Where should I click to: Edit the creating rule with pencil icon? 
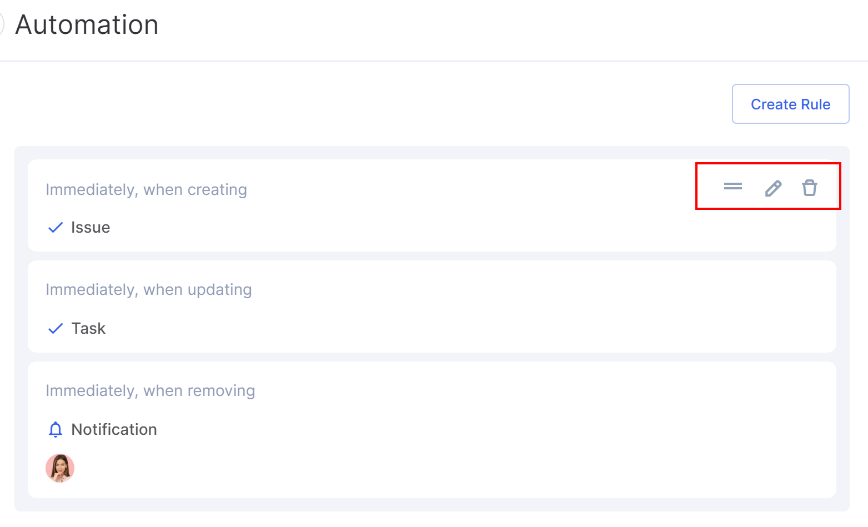(773, 188)
